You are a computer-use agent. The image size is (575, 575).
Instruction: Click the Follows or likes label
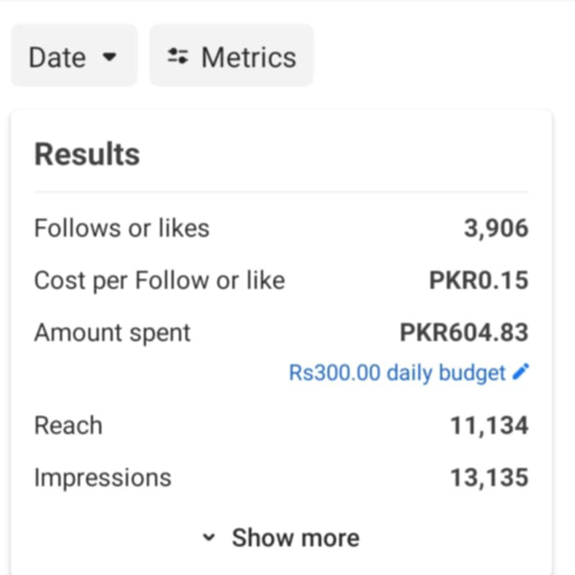pos(122,228)
